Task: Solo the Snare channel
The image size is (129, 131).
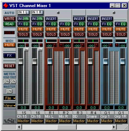Action: [x=93, y=35]
